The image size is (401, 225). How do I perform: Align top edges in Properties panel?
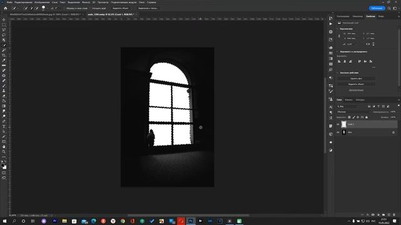click(x=359, y=61)
